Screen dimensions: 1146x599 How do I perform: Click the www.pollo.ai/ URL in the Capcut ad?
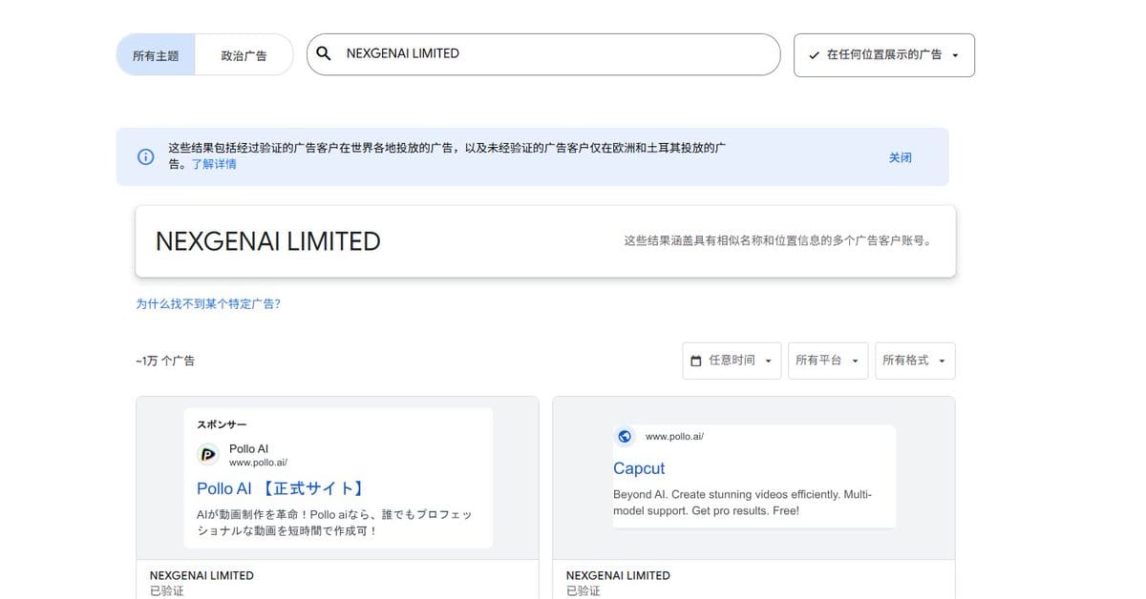tap(674, 437)
